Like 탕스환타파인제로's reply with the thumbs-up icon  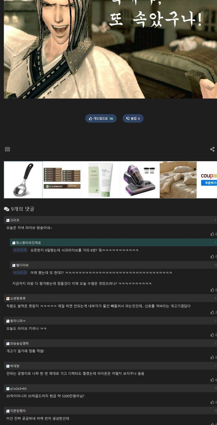(x=212, y=257)
